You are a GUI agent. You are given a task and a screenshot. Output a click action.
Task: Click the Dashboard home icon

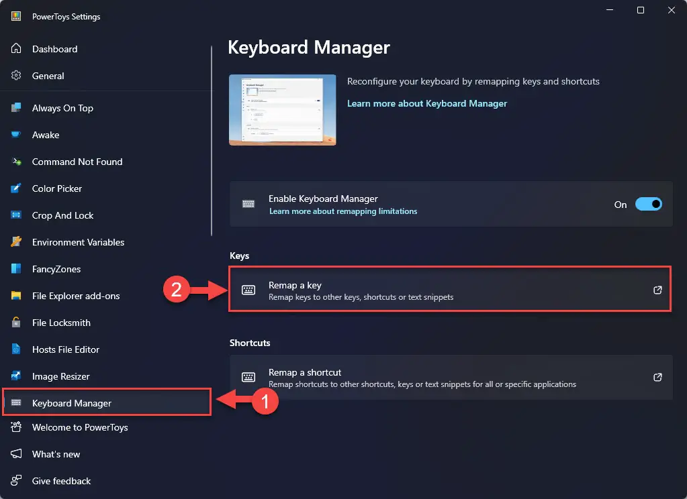point(16,48)
